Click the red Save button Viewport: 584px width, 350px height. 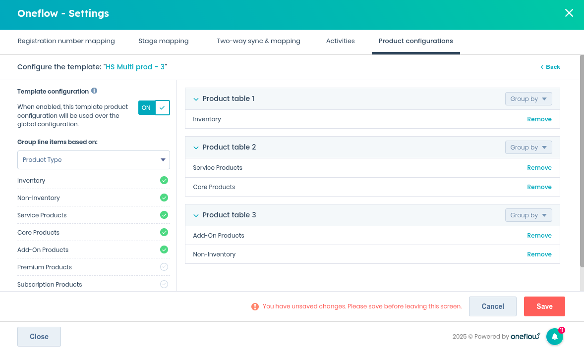click(x=544, y=306)
